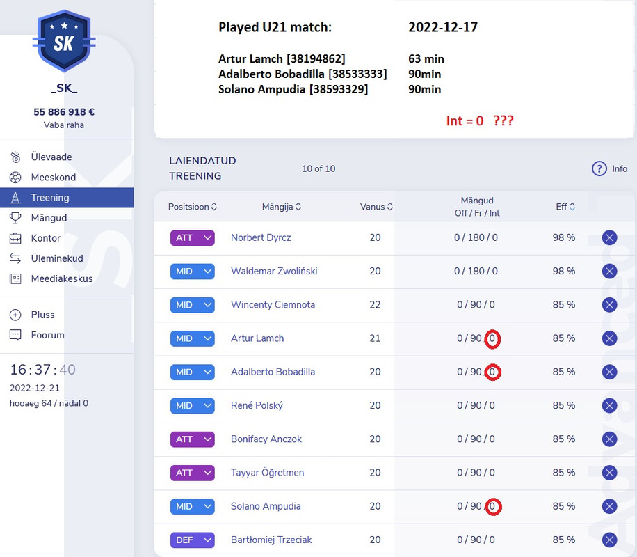Click the SK club shield logo
This screenshot has height=557, width=637.
click(x=64, y=42)
